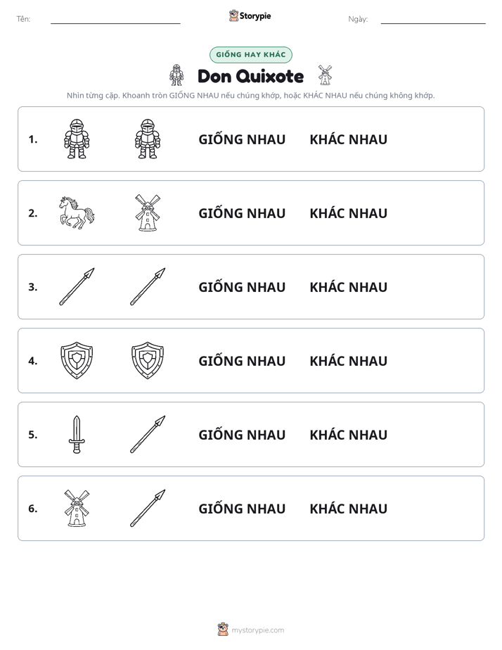Viewport: 502px width, 650px height.
Task: Select GIỐNG NHAU for row 1
Action: tap(242, 139)
